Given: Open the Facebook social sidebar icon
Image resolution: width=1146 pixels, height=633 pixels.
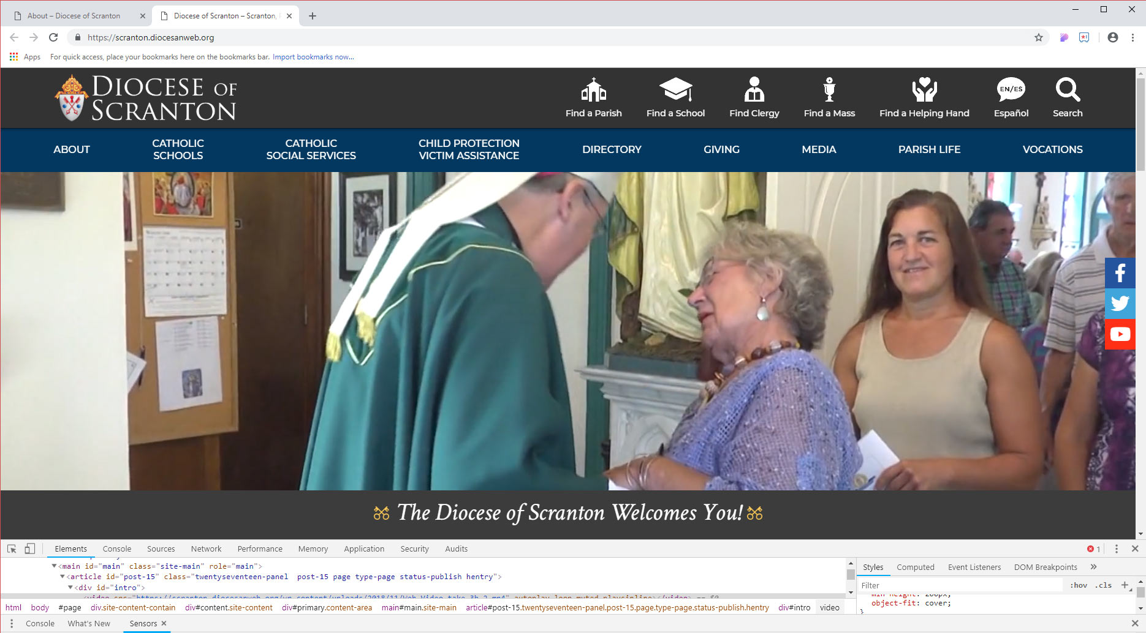Looking at the screenshot, I should pos(1120,273).
